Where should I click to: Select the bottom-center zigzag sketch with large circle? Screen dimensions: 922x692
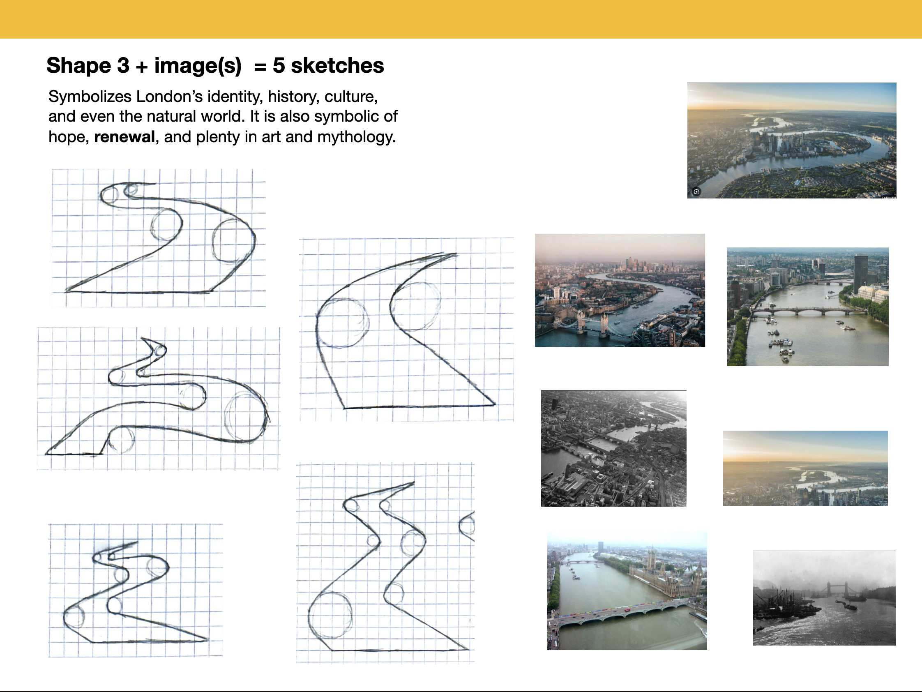pyautogui.click(x=385, y=563)
